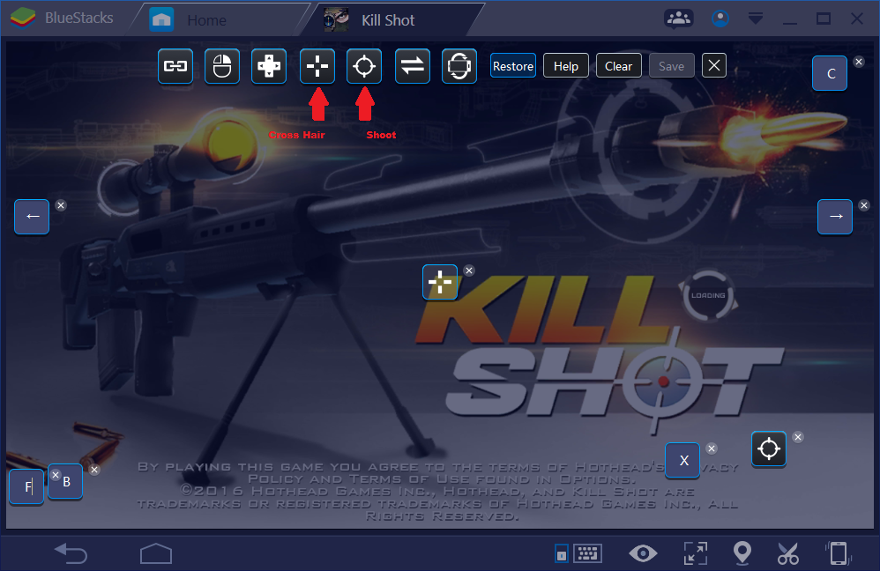Remove the X key mapping
Viewport: 880px width, 571px height.
(x=712, y=449)
